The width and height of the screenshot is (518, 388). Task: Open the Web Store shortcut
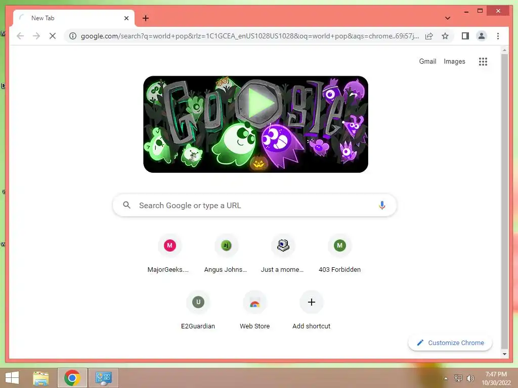[255, 311]
